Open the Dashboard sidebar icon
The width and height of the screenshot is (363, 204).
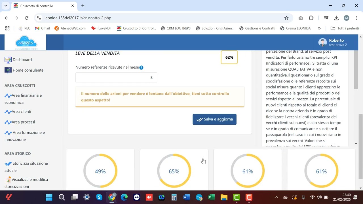[x=8, y=60]
